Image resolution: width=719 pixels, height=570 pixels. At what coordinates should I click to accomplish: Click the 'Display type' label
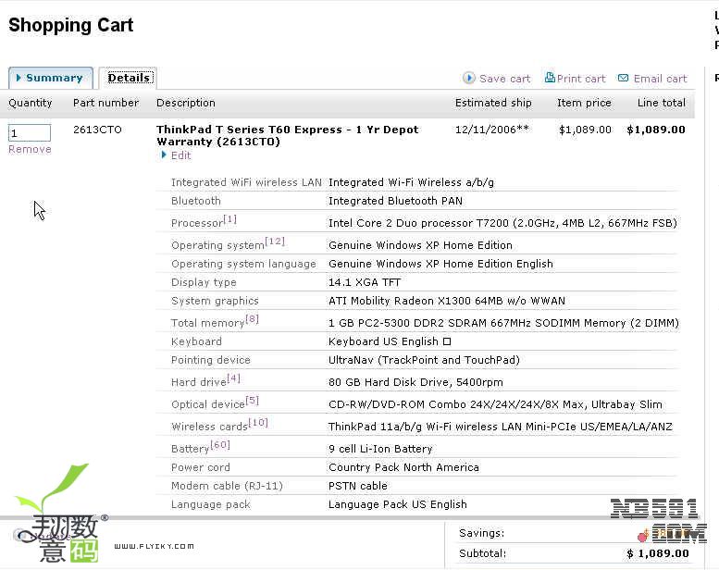click(x=204, y=282)
